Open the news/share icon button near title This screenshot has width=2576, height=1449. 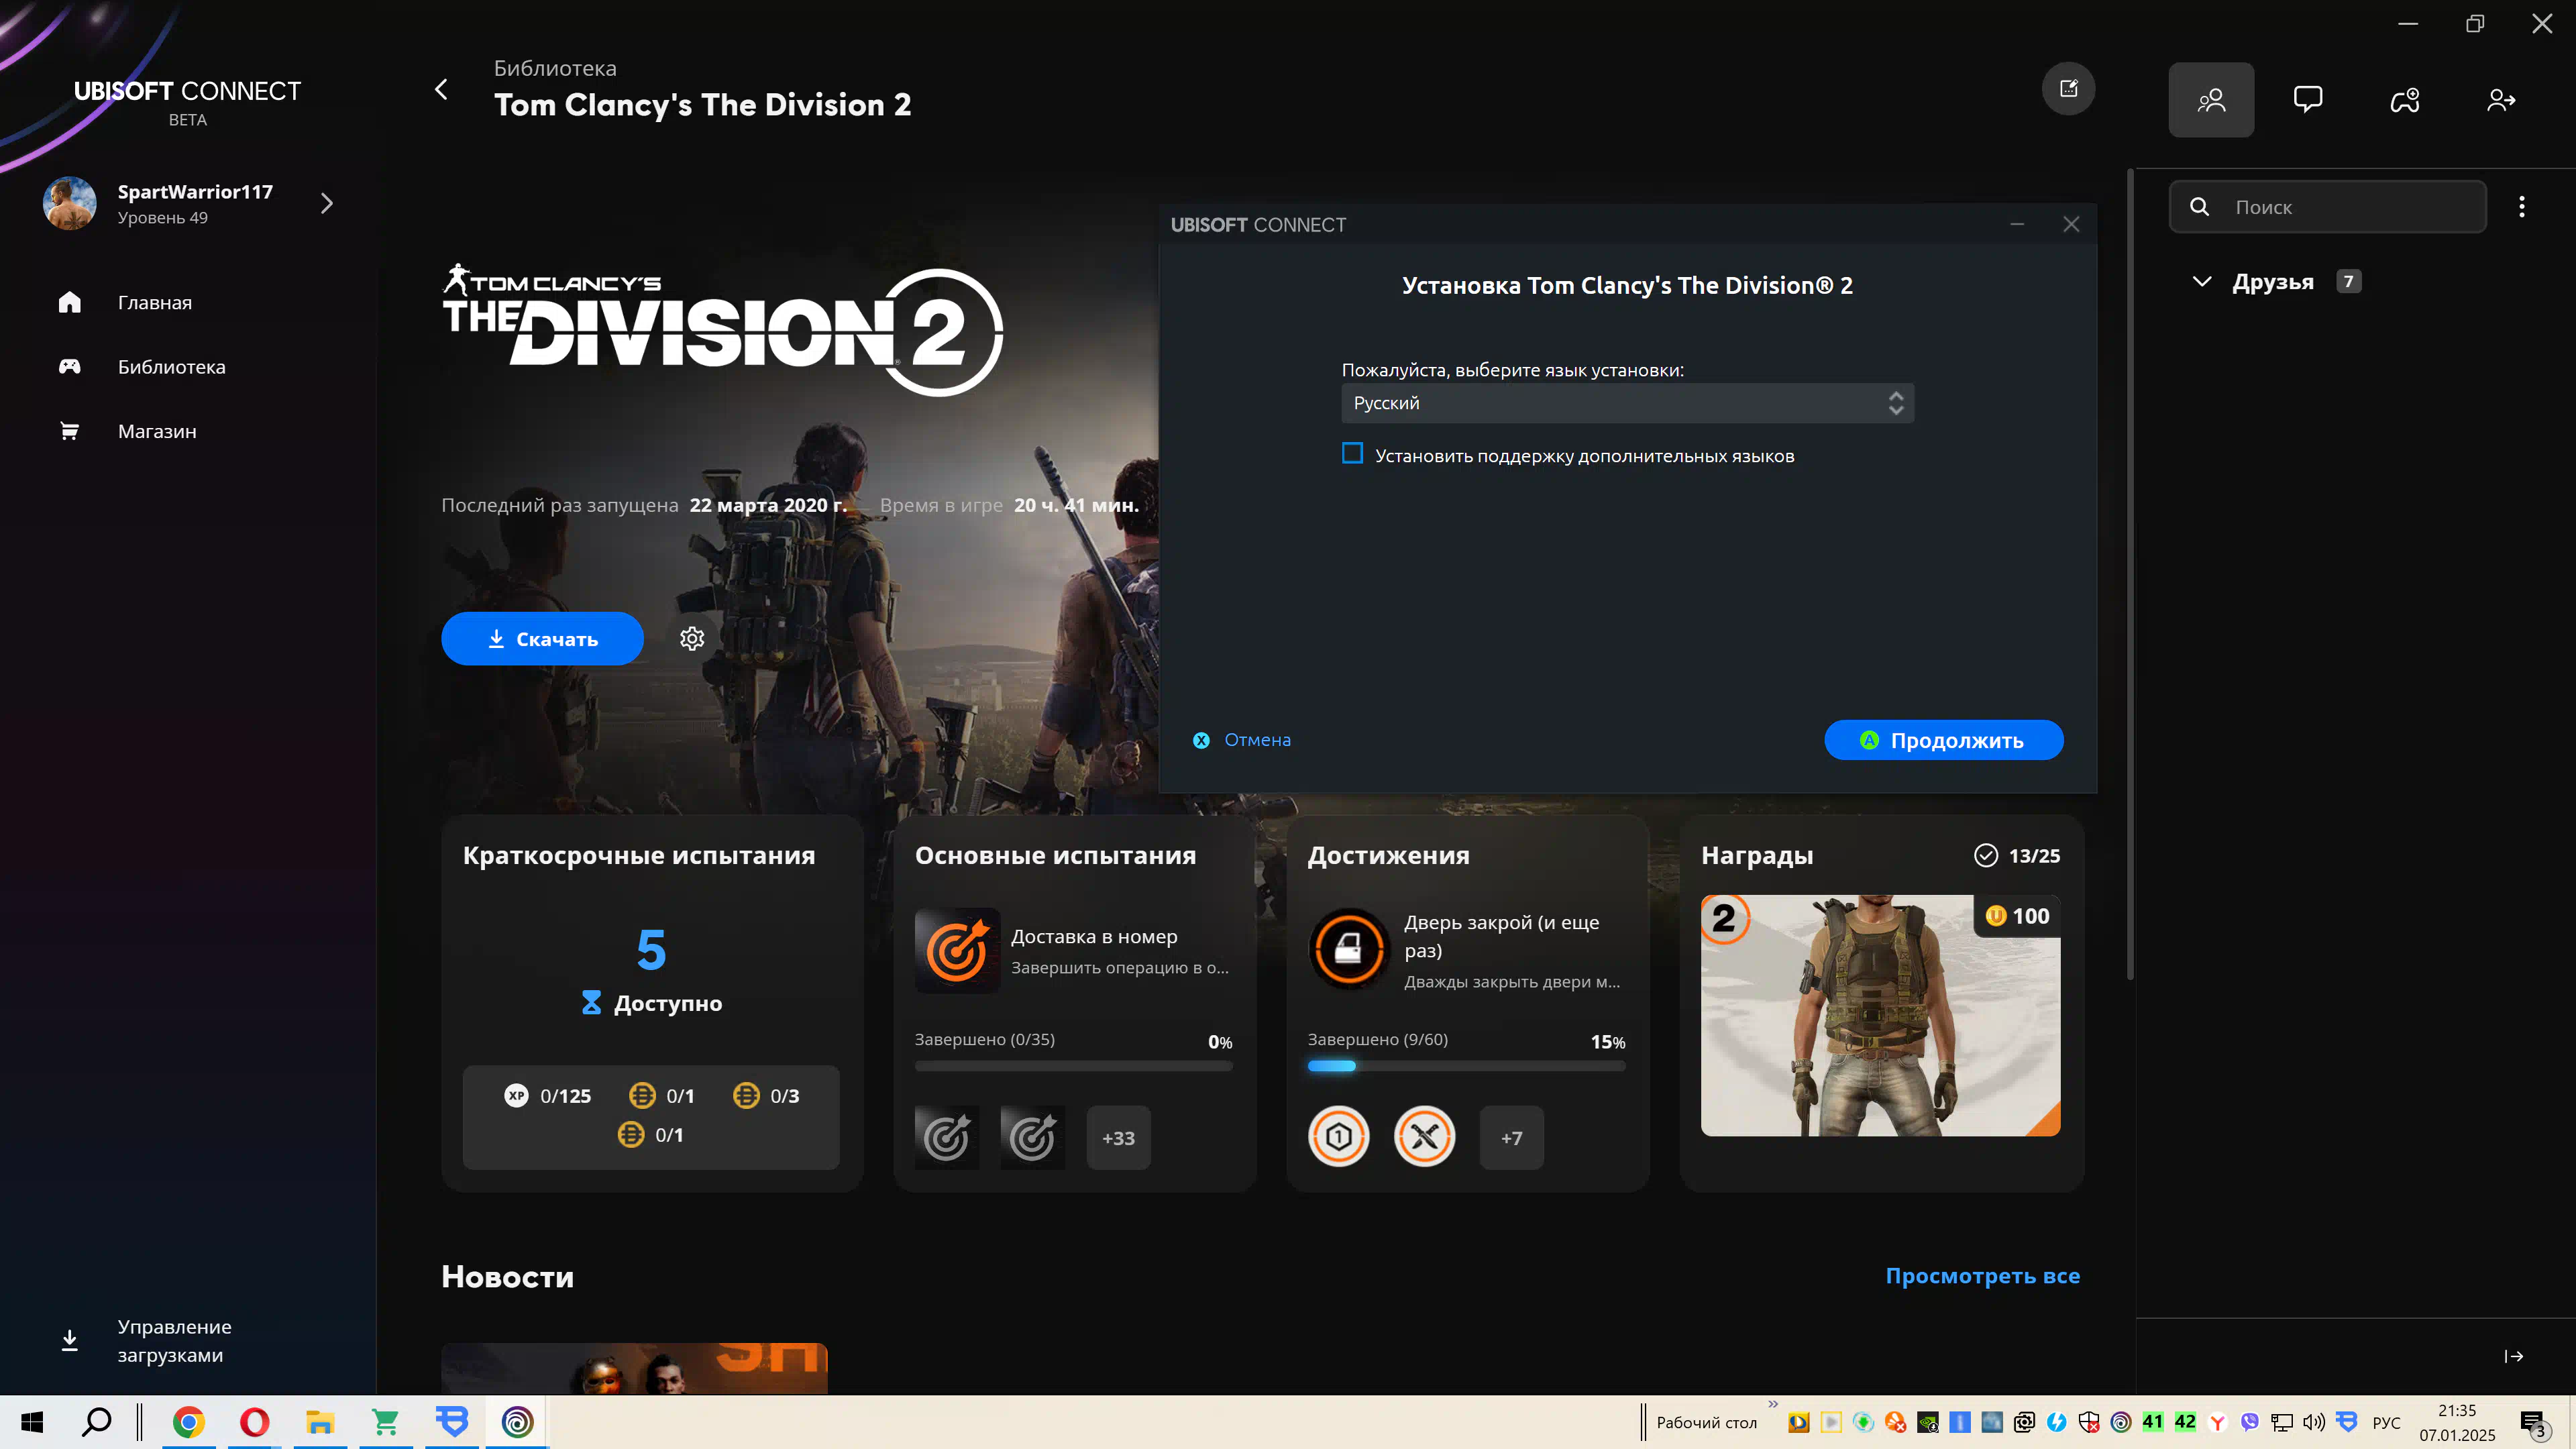point(2068,89)
